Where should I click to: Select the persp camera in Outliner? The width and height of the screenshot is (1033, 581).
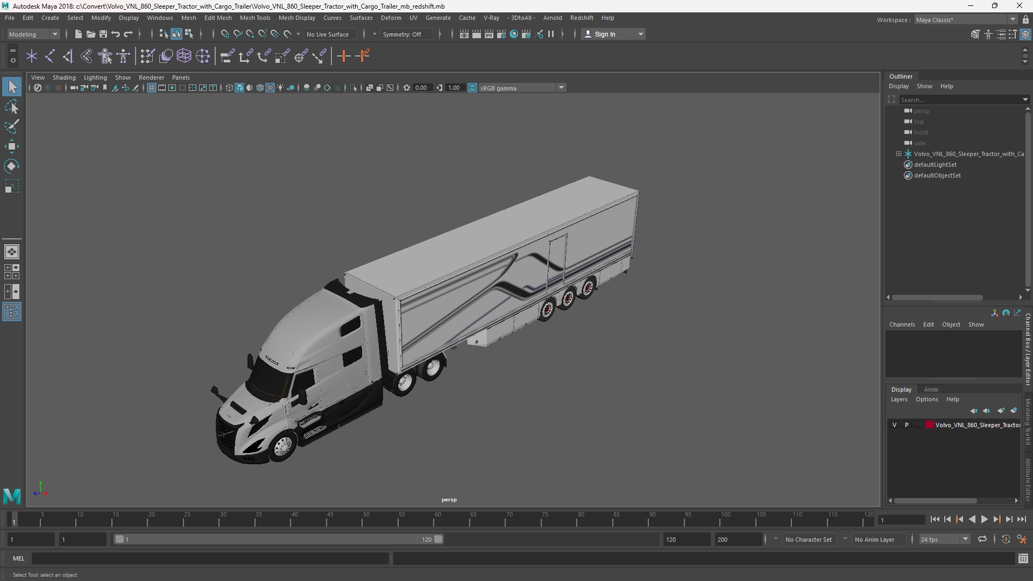point(922,111)
